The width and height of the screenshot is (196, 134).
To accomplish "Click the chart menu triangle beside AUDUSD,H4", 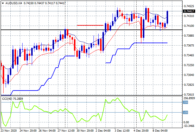I will pyautogui.click(x=3, y=3).
